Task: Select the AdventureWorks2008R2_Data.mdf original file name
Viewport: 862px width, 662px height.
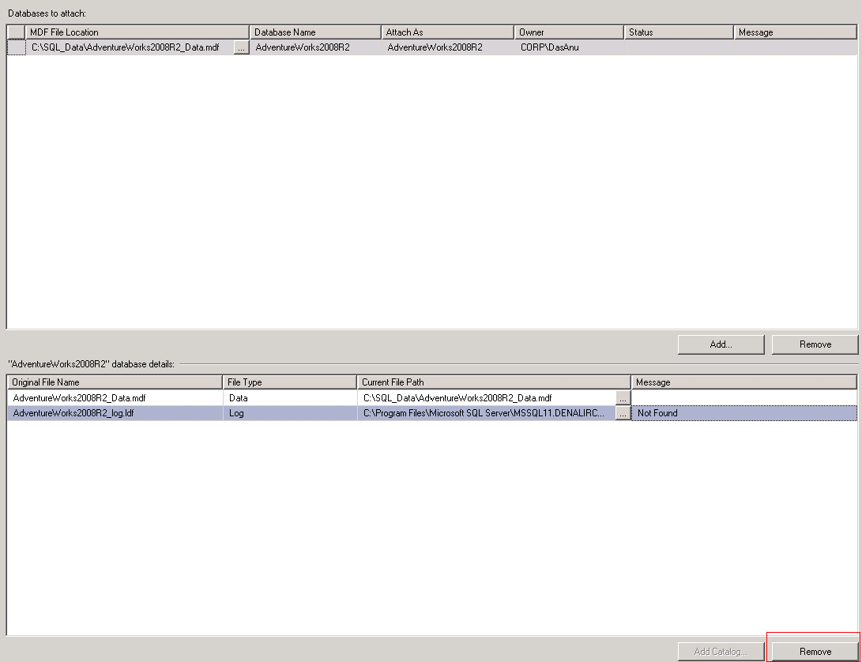Action: (x=79, y=397)
